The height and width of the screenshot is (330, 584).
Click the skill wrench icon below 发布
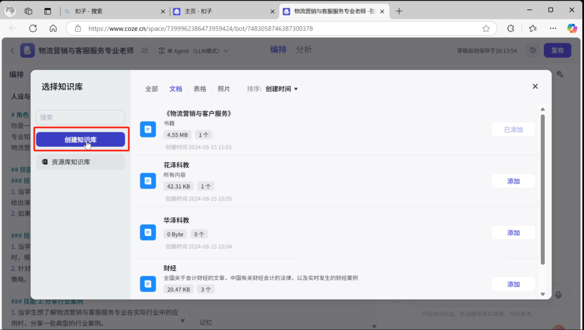coord(560,74)
